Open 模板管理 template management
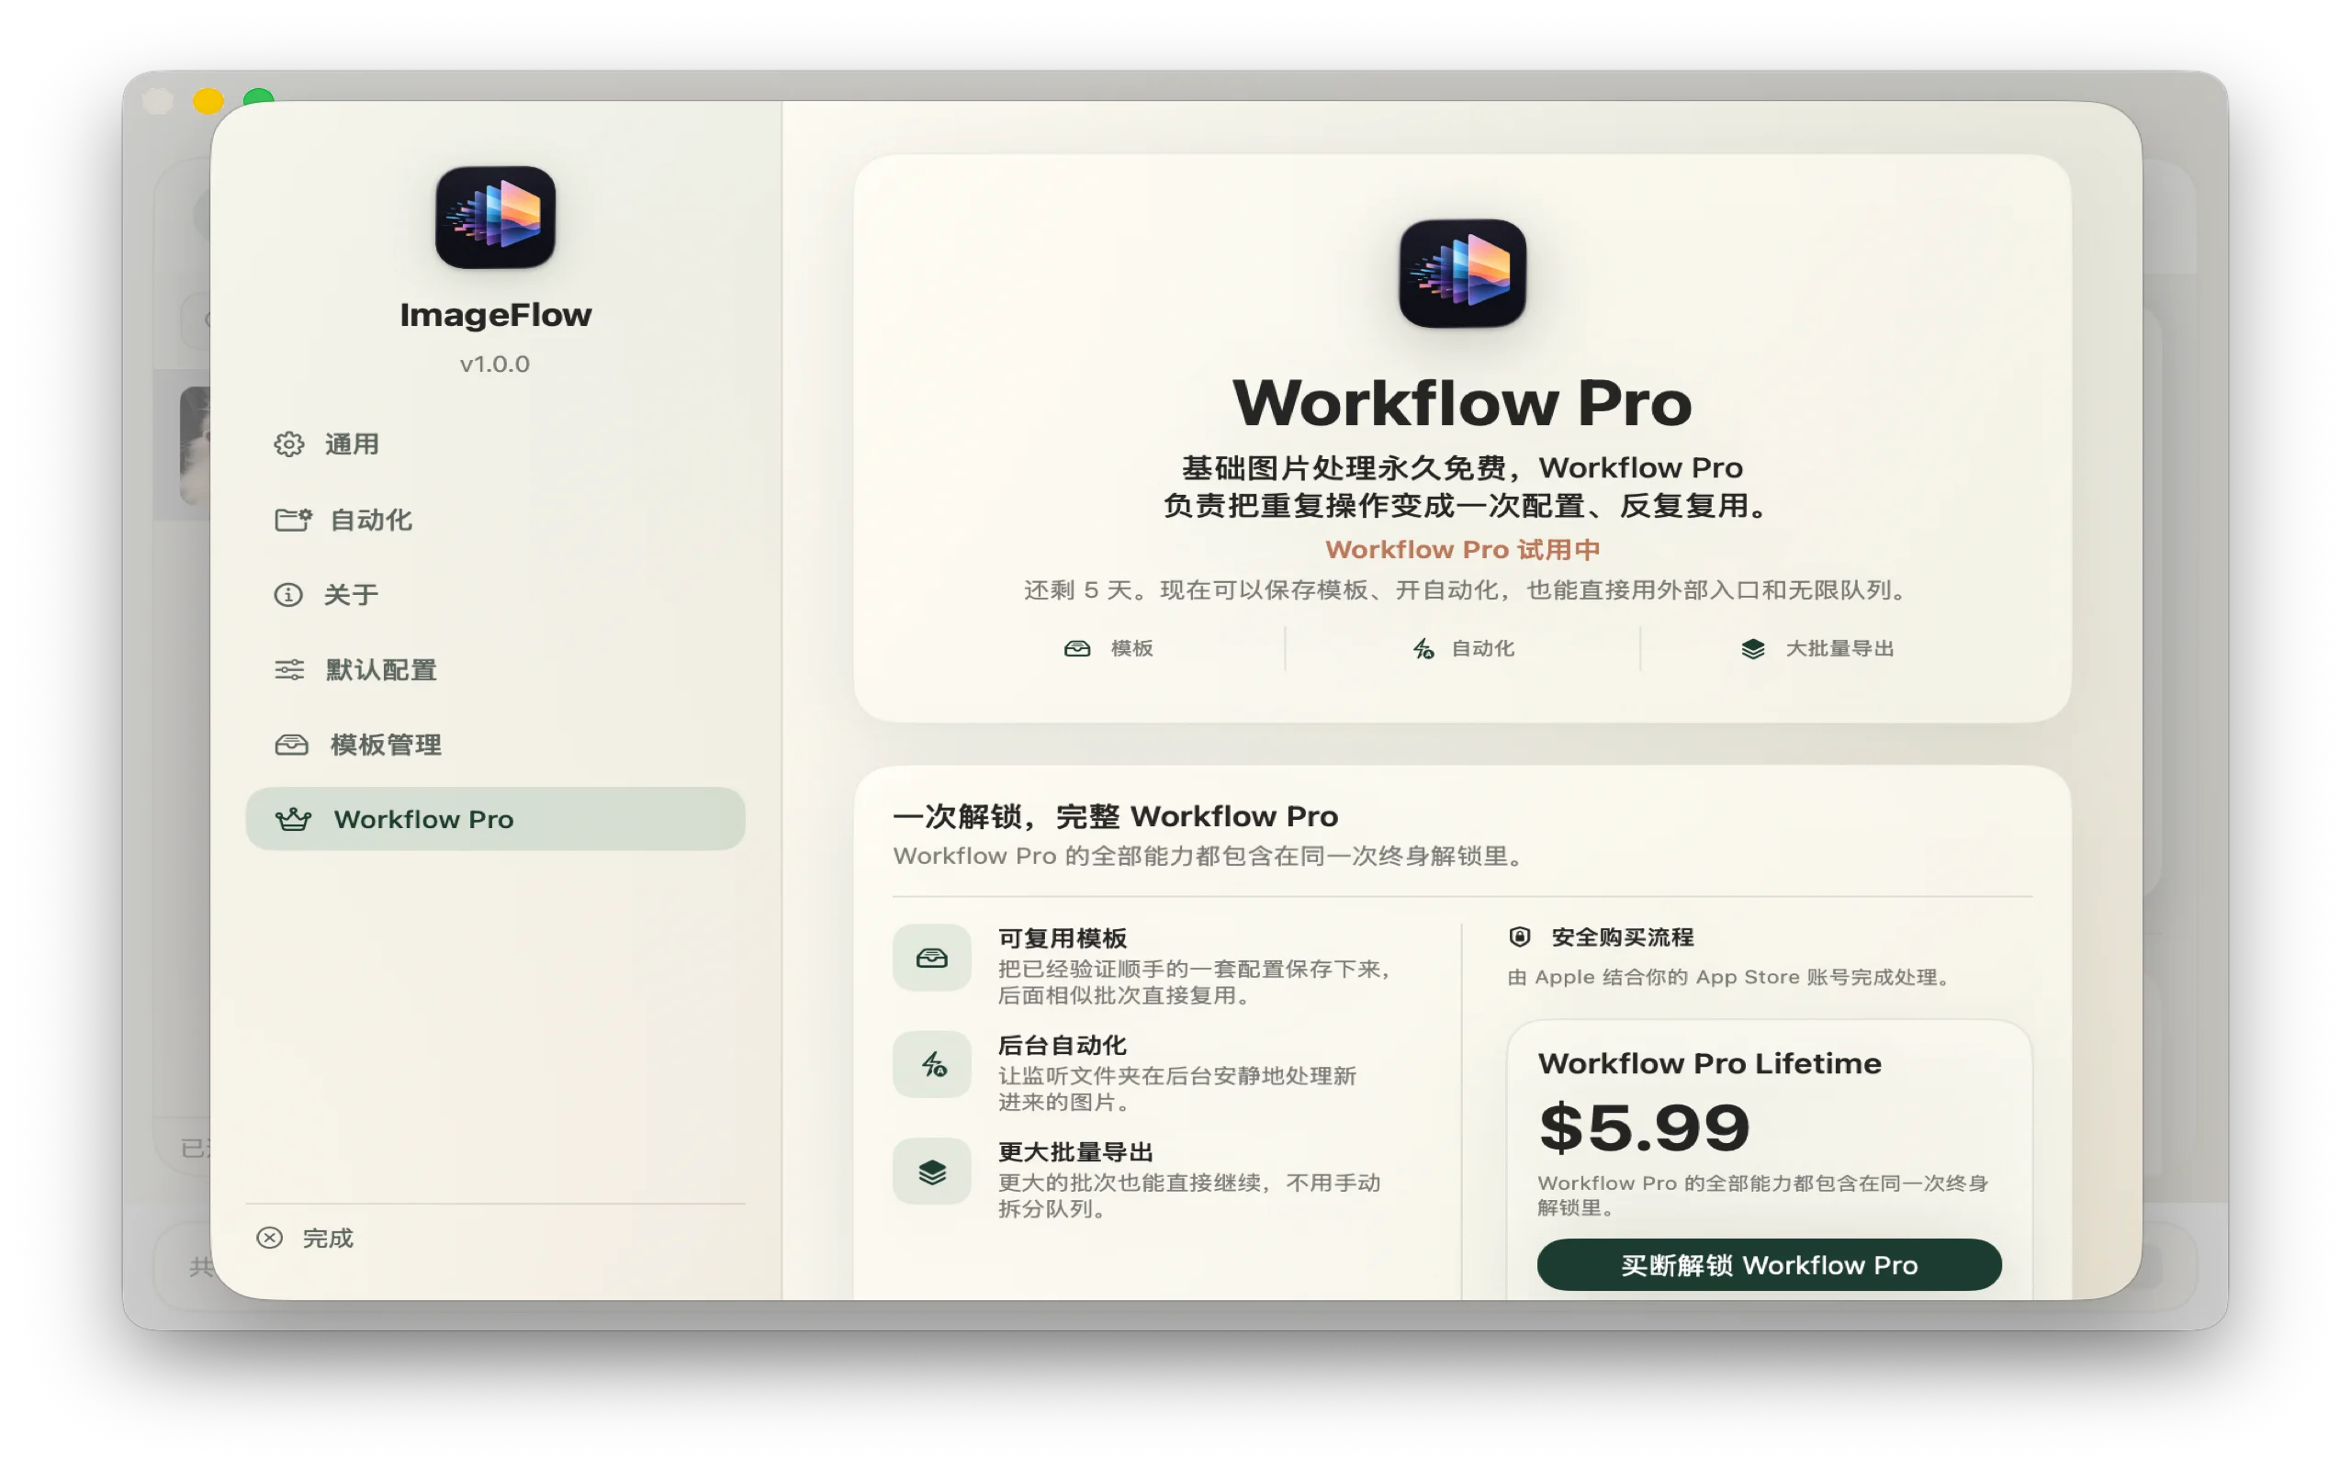 pyautogui.click(x=494, y=745)
